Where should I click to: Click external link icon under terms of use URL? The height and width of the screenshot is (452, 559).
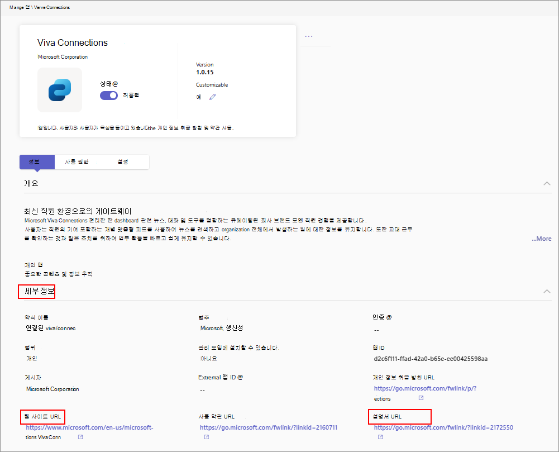(x=206, y=437)
